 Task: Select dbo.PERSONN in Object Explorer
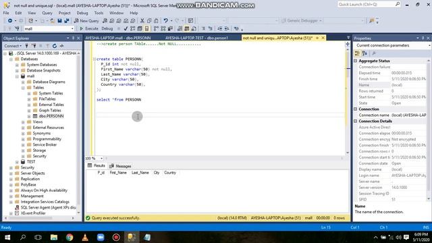click(51, 116)
